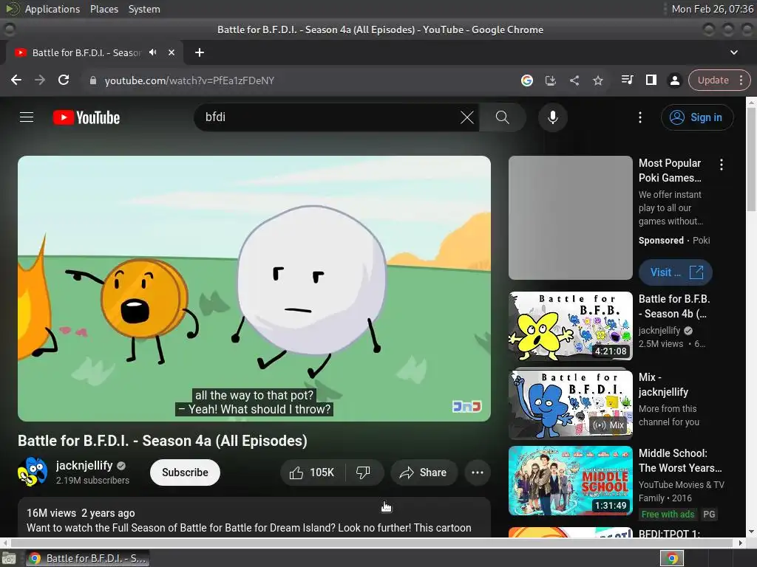Sign in to YouTube
Image resolution: width=757 pixels, height=567 pixels.
coord(697,117)
